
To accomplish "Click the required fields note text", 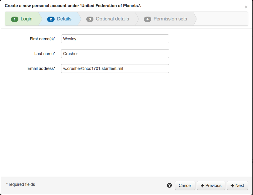I will pos(20,184).
